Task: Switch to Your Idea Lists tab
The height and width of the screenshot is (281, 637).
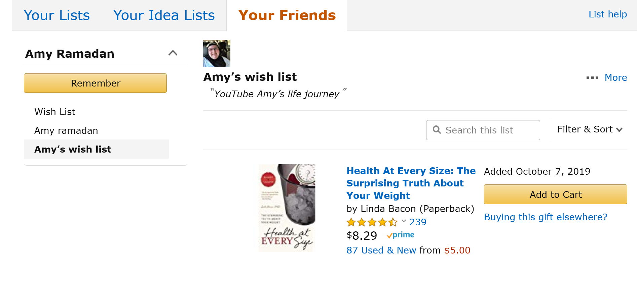Action: tap(164, 15)
